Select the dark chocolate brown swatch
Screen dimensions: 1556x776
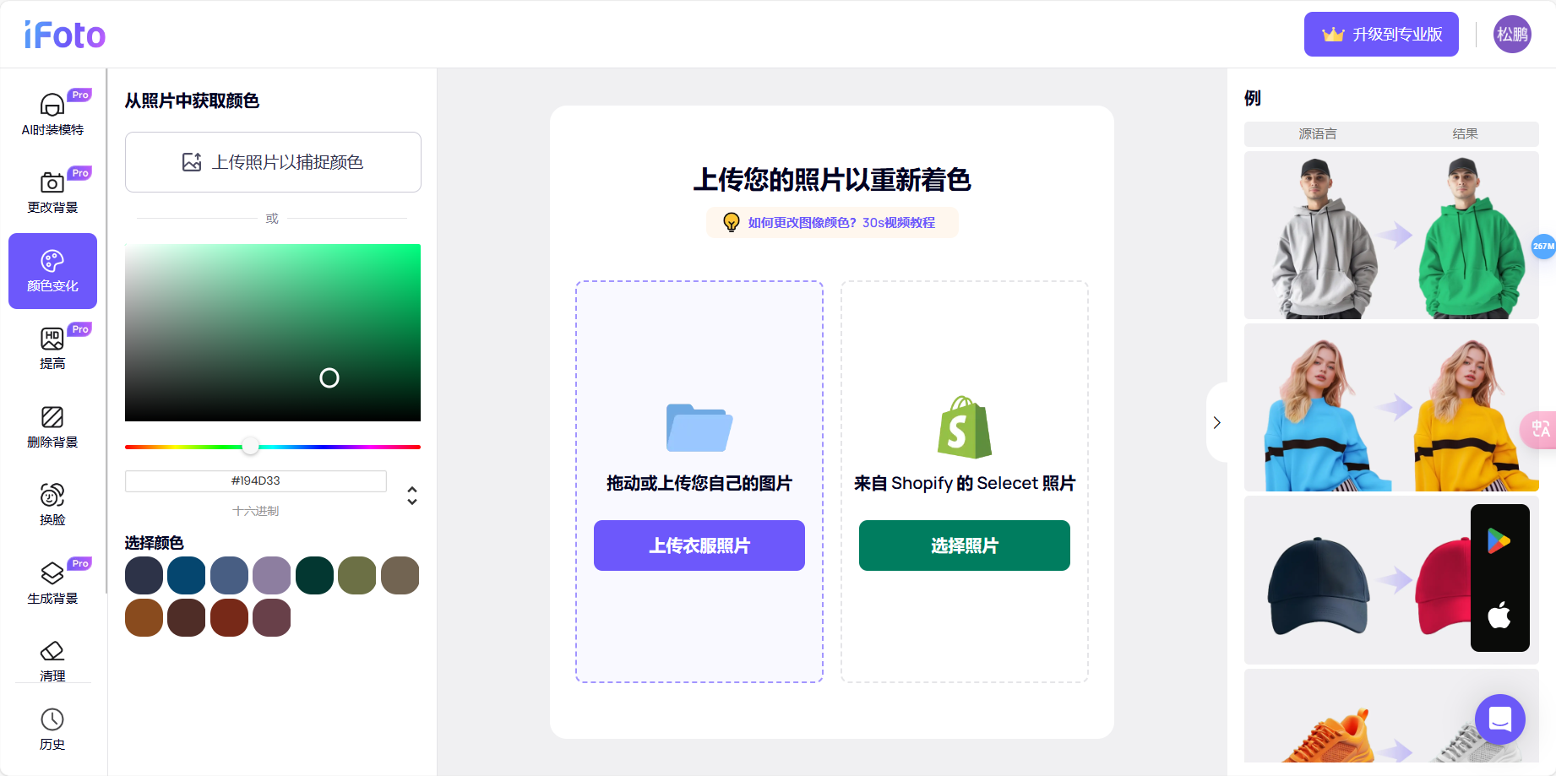click(x=187, y=617)
